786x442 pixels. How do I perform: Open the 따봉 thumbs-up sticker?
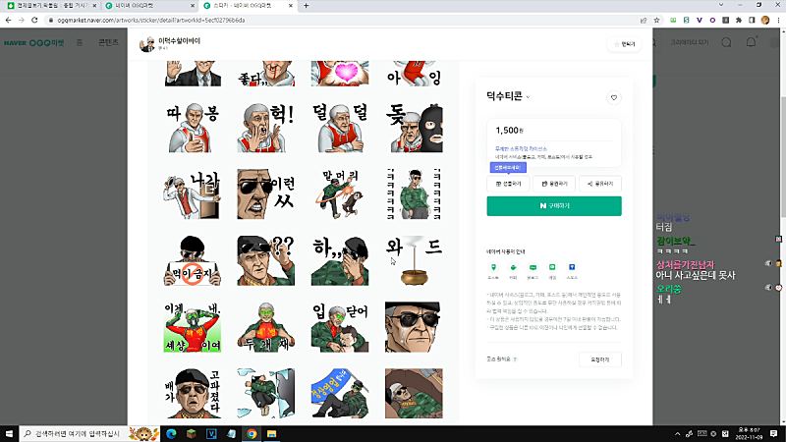[x=193, y=128]
